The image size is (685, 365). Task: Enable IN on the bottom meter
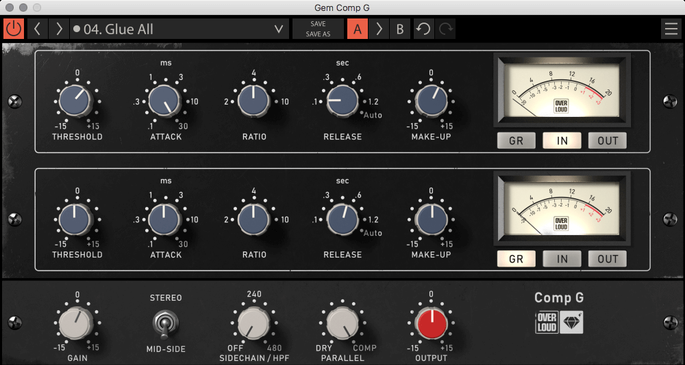[562, 259]
